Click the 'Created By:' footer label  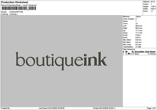[5, 108]
